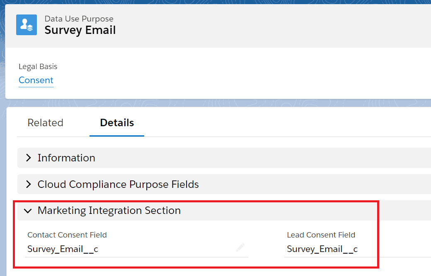
Task: Click the chevron beside Cloud Compliance Purpose Fields
Action: click(x=28, y=184)
